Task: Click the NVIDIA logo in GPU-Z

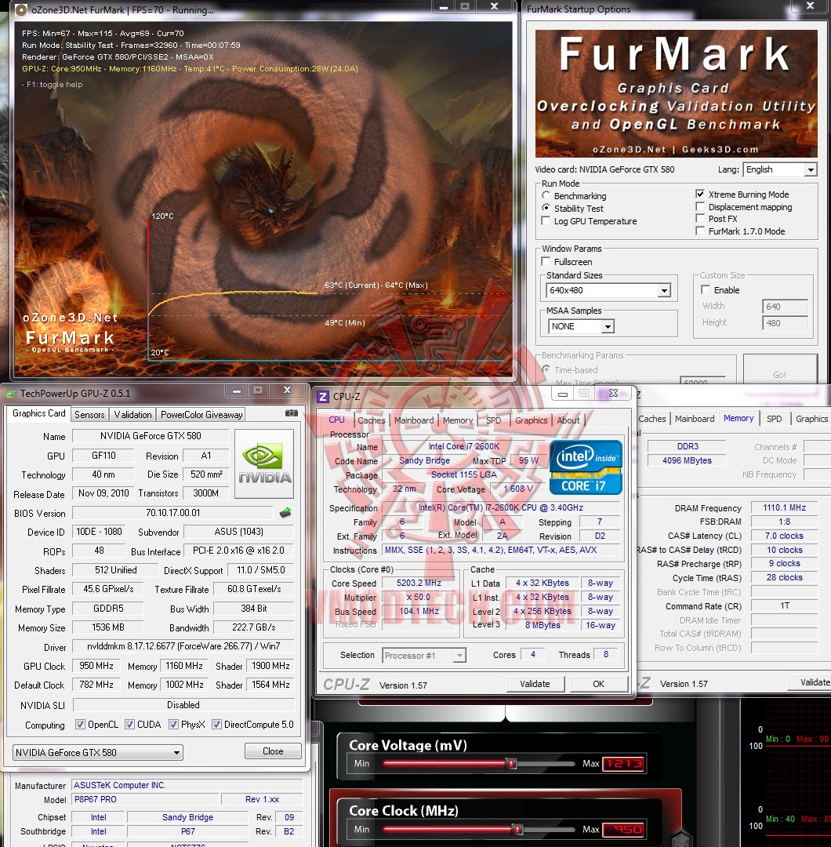Action: point(264,464)
